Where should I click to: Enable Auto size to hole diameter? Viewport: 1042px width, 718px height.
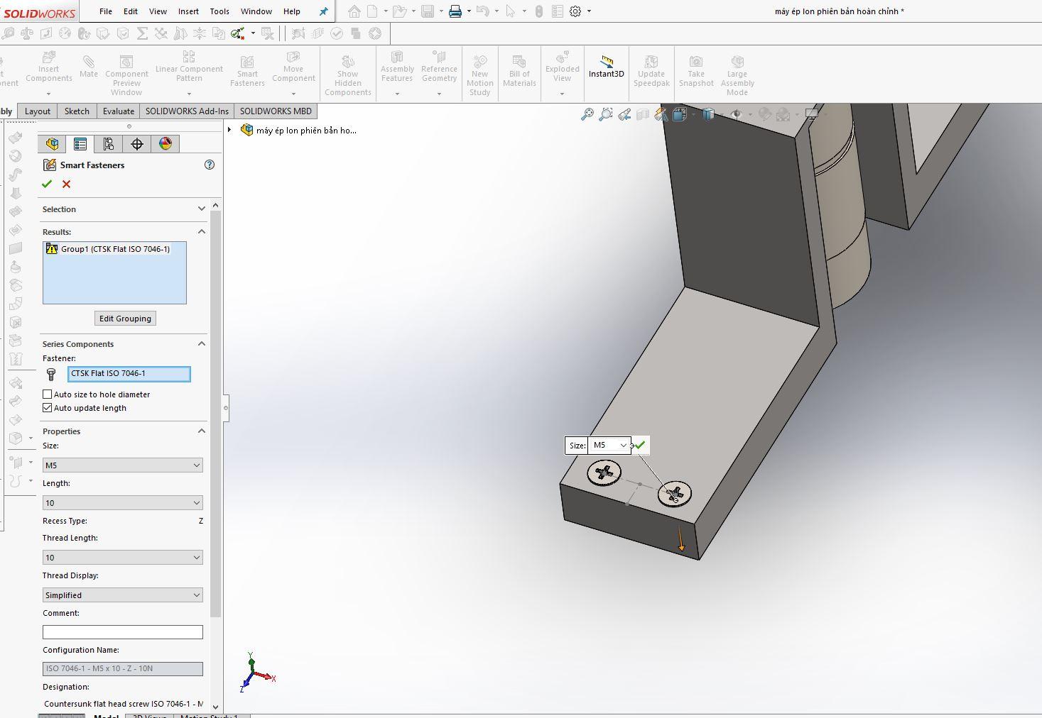click(48, 394)
